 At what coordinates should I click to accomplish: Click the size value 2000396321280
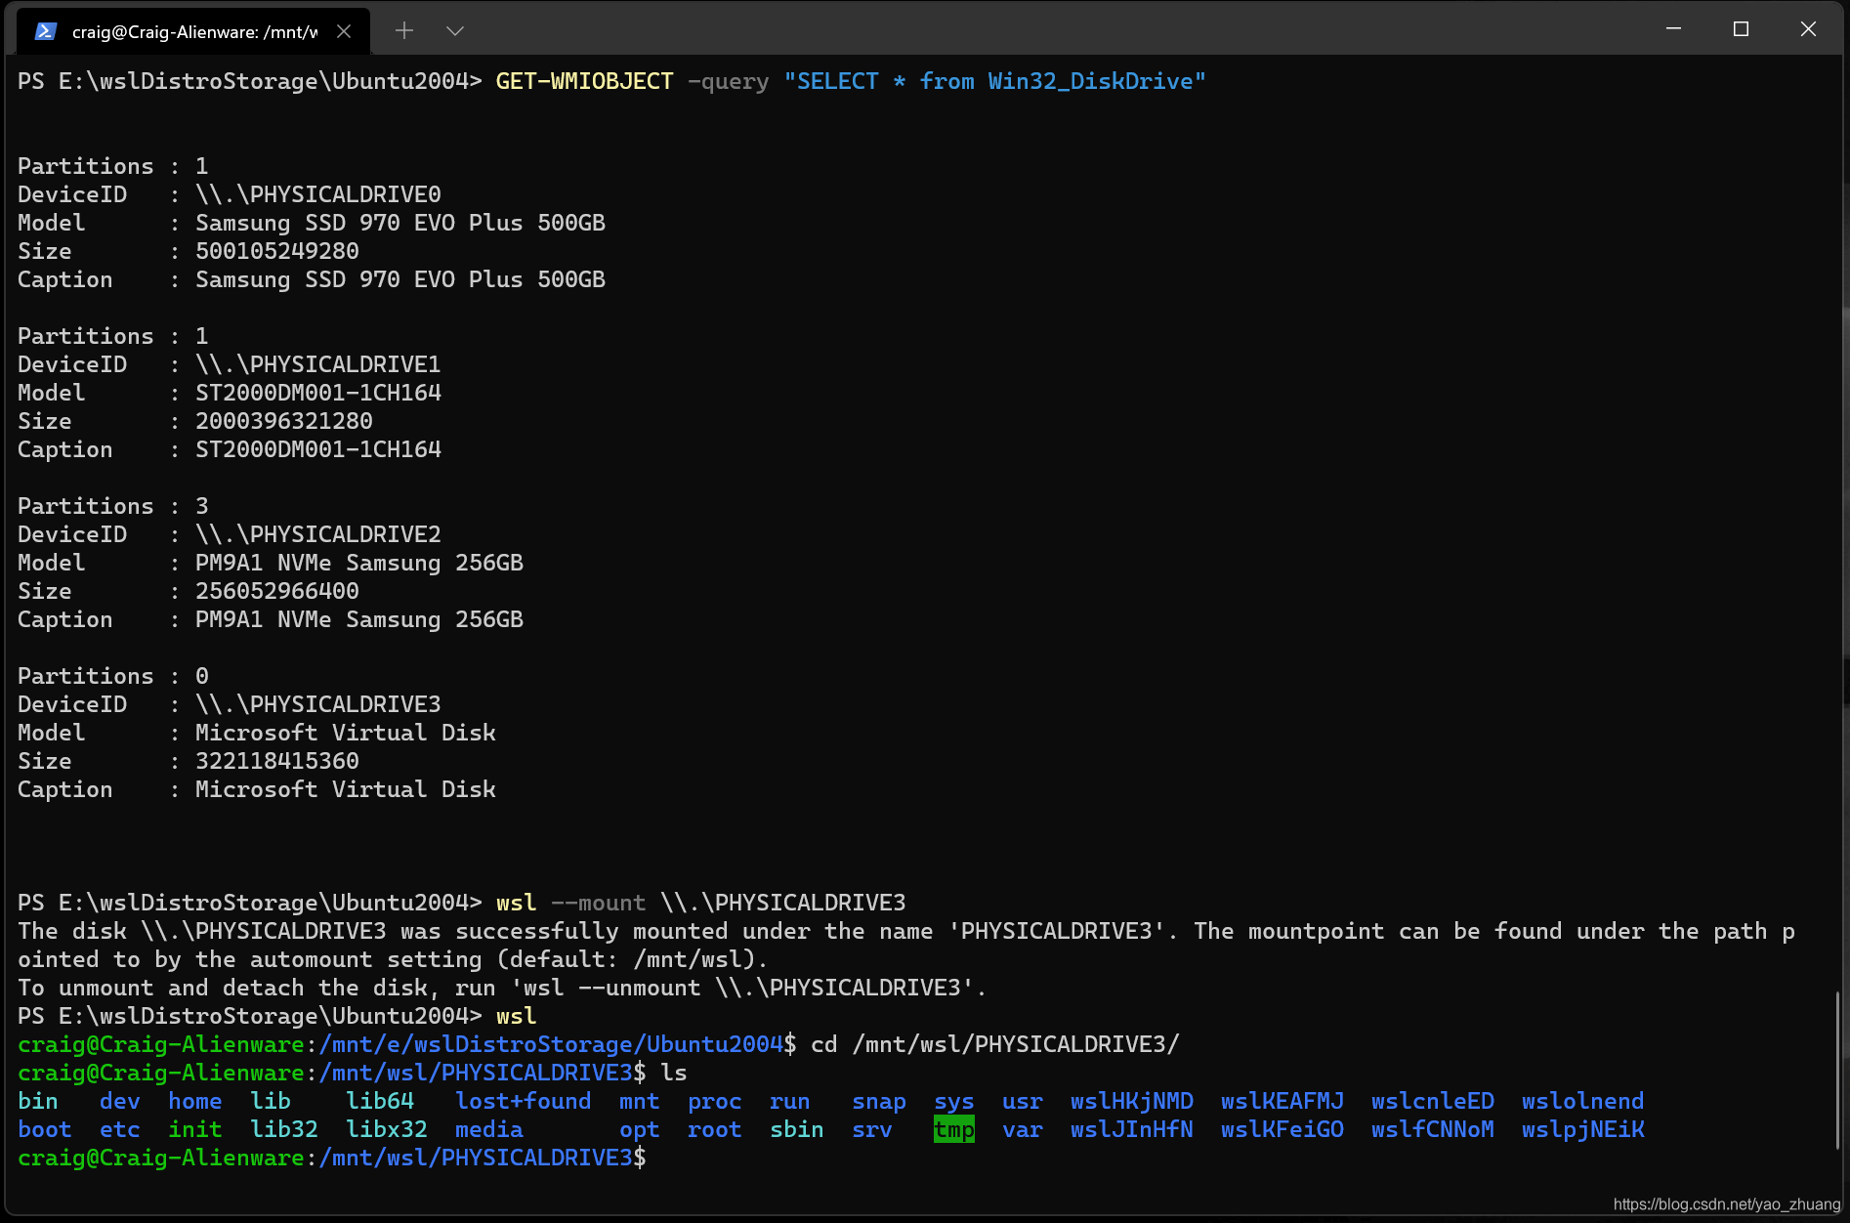pyautogui.click(x=284, y=421)
